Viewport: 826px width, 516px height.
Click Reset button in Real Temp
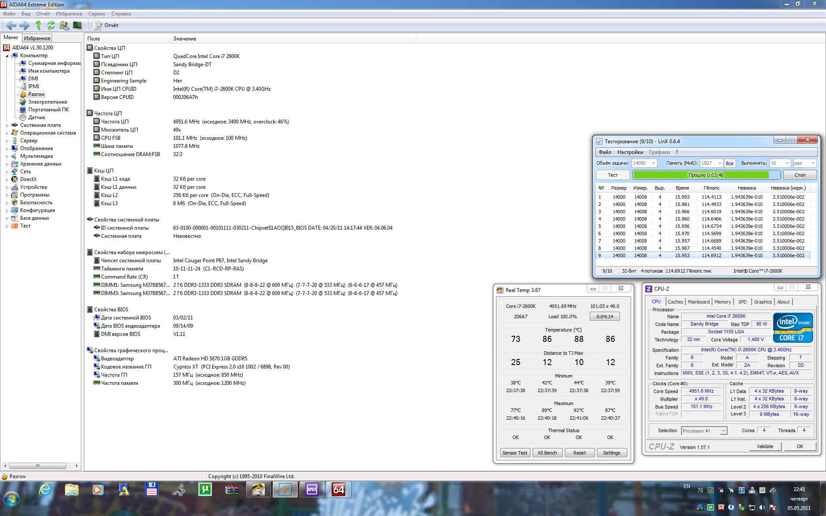pyautogui.click(x=579, y=453)
